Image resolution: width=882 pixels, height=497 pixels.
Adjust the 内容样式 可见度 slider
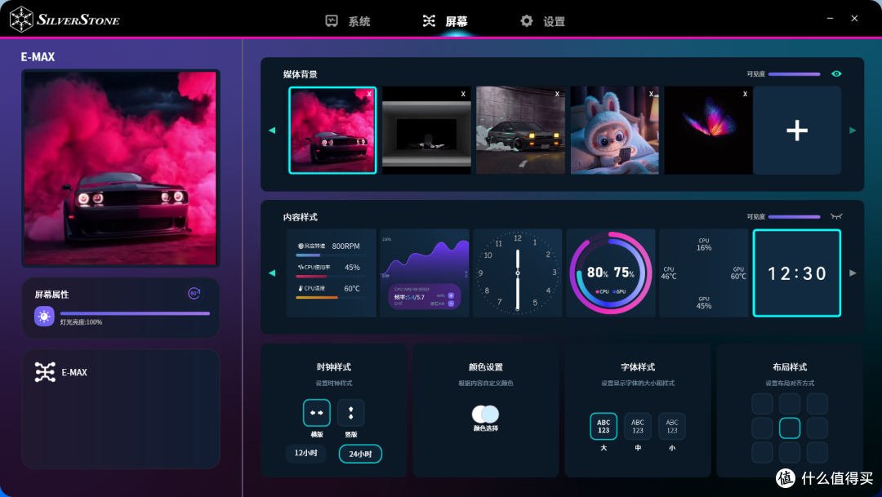[795, 217]
